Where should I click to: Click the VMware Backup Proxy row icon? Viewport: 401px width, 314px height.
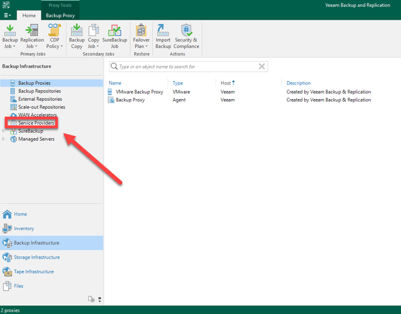(x=110, y=92)
